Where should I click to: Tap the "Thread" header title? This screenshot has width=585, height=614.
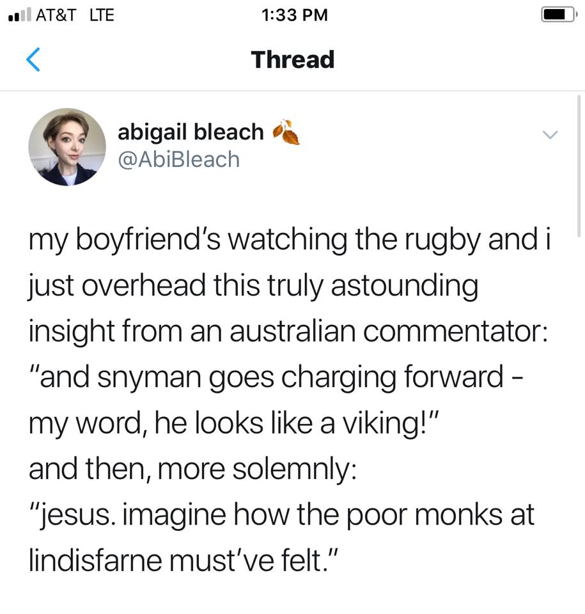pyautogui.click(x=293, y=59)
